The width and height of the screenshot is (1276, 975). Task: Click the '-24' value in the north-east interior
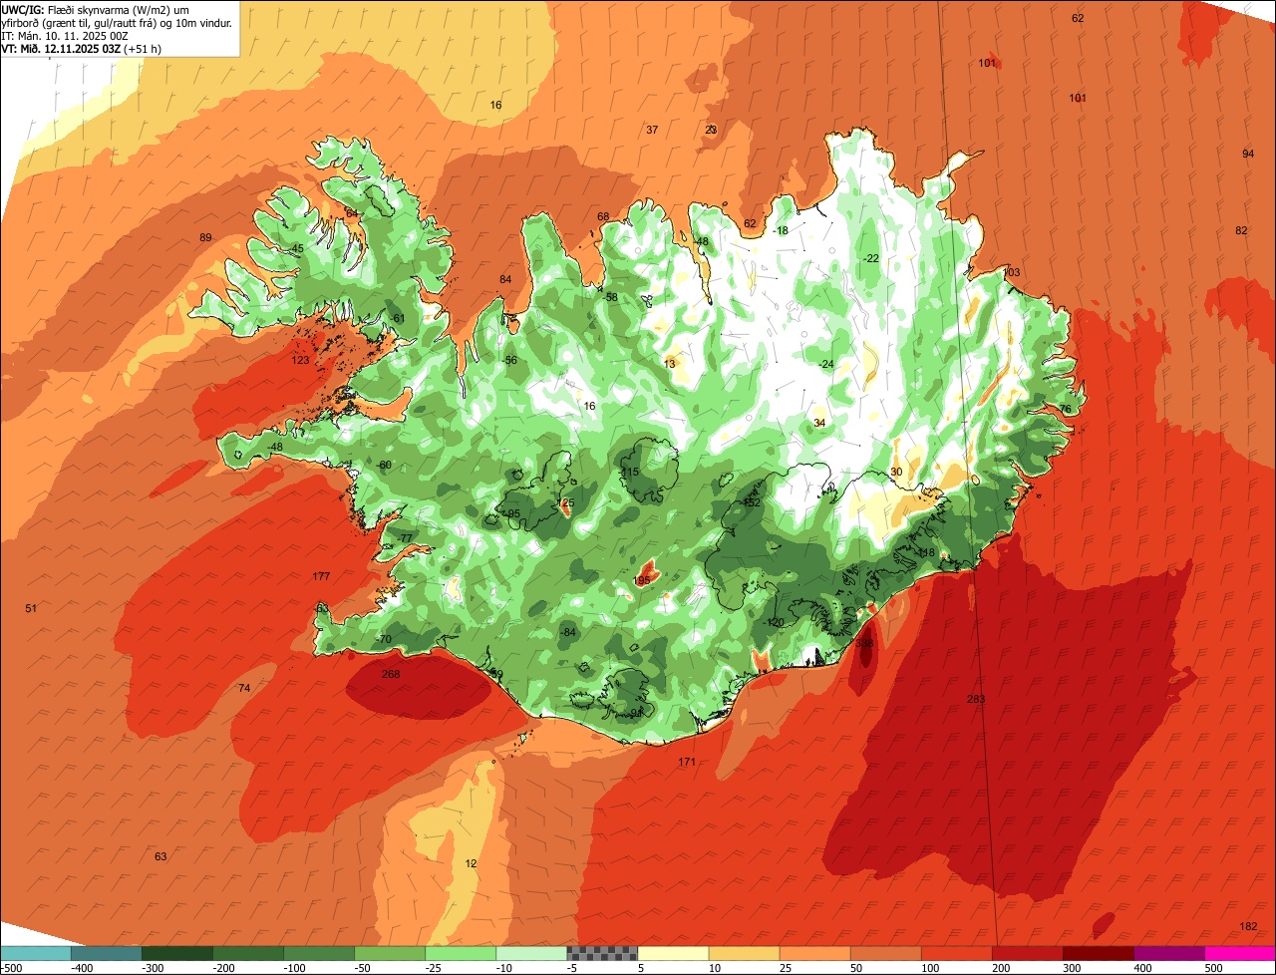[x=825, y=364]
